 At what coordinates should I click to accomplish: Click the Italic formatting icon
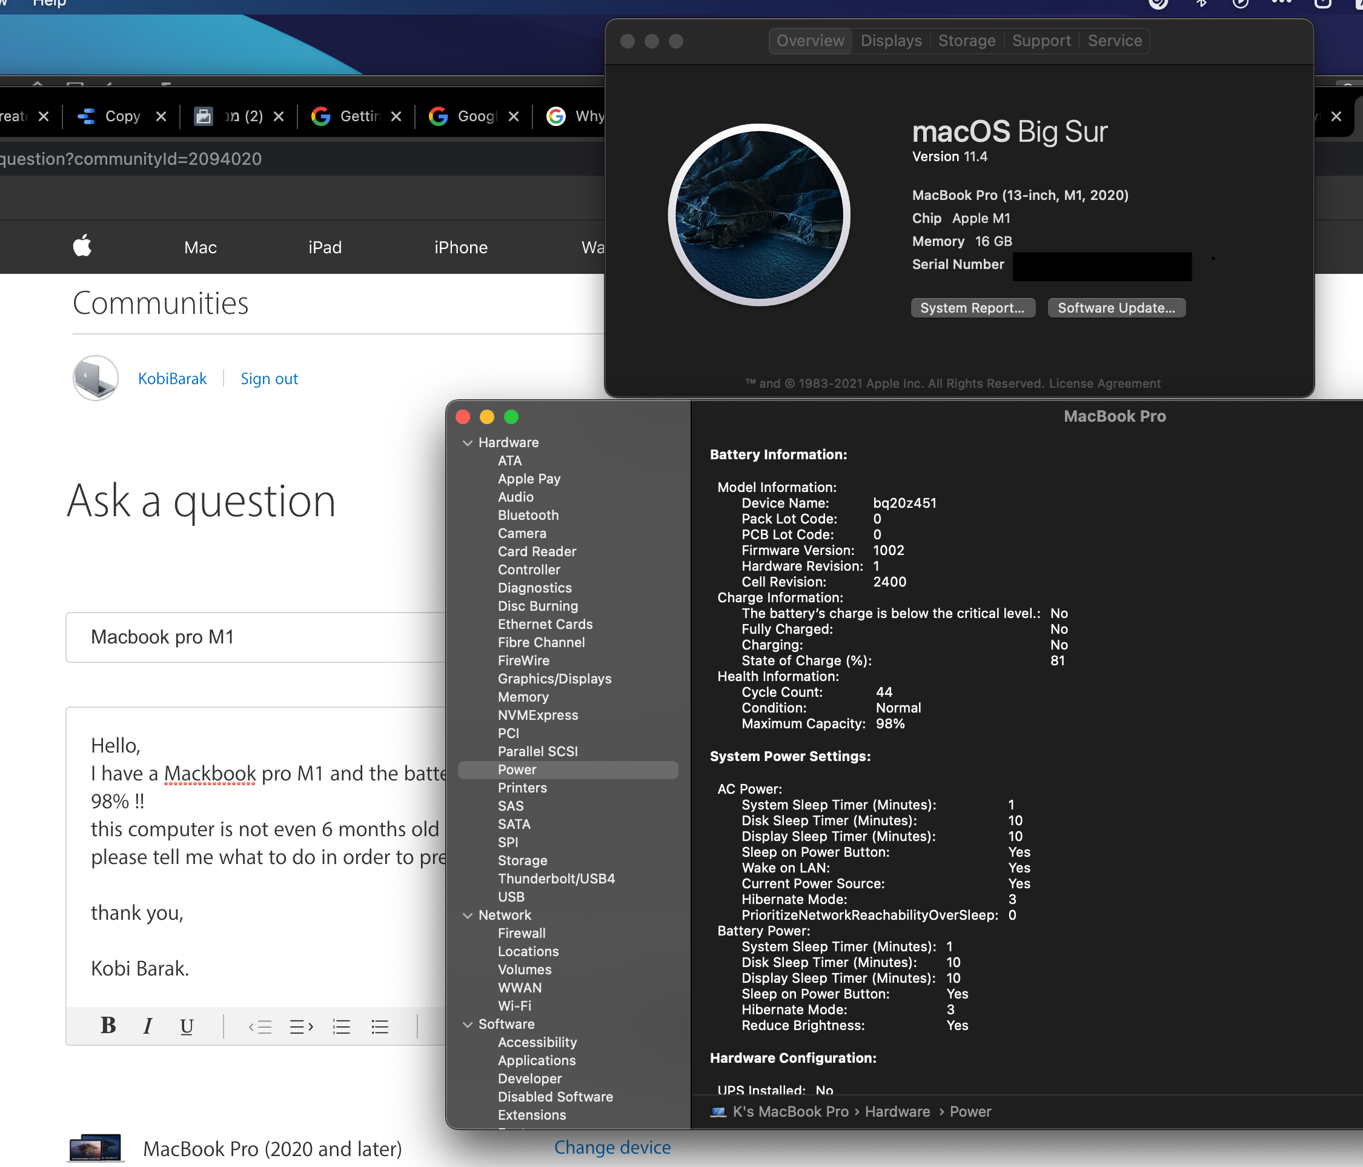(147, 1026)
